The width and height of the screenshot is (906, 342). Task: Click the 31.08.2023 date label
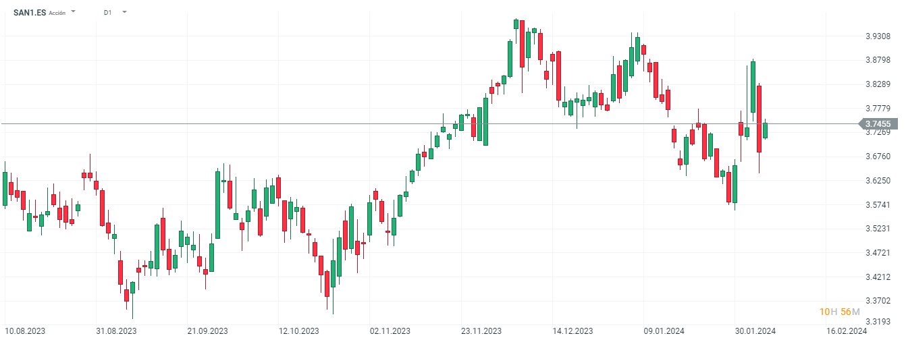click(116, 331)
